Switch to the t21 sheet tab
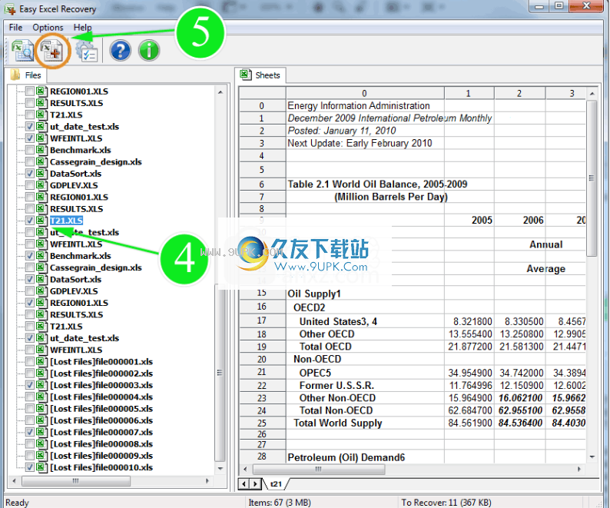This screenshot has width=610, height=508. pos(276,484)
